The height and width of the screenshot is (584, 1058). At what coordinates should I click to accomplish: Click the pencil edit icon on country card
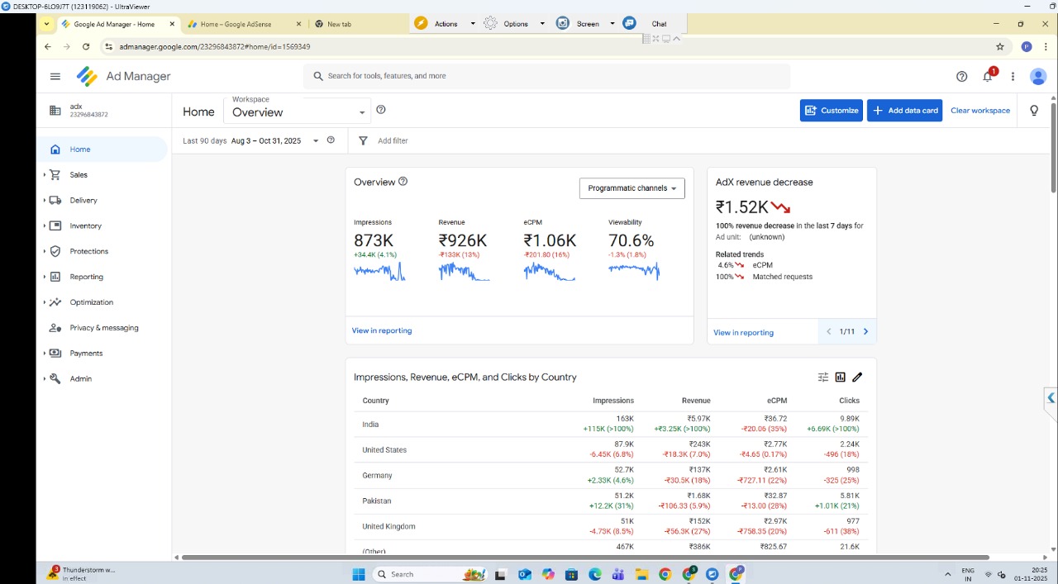click(857, 377)
